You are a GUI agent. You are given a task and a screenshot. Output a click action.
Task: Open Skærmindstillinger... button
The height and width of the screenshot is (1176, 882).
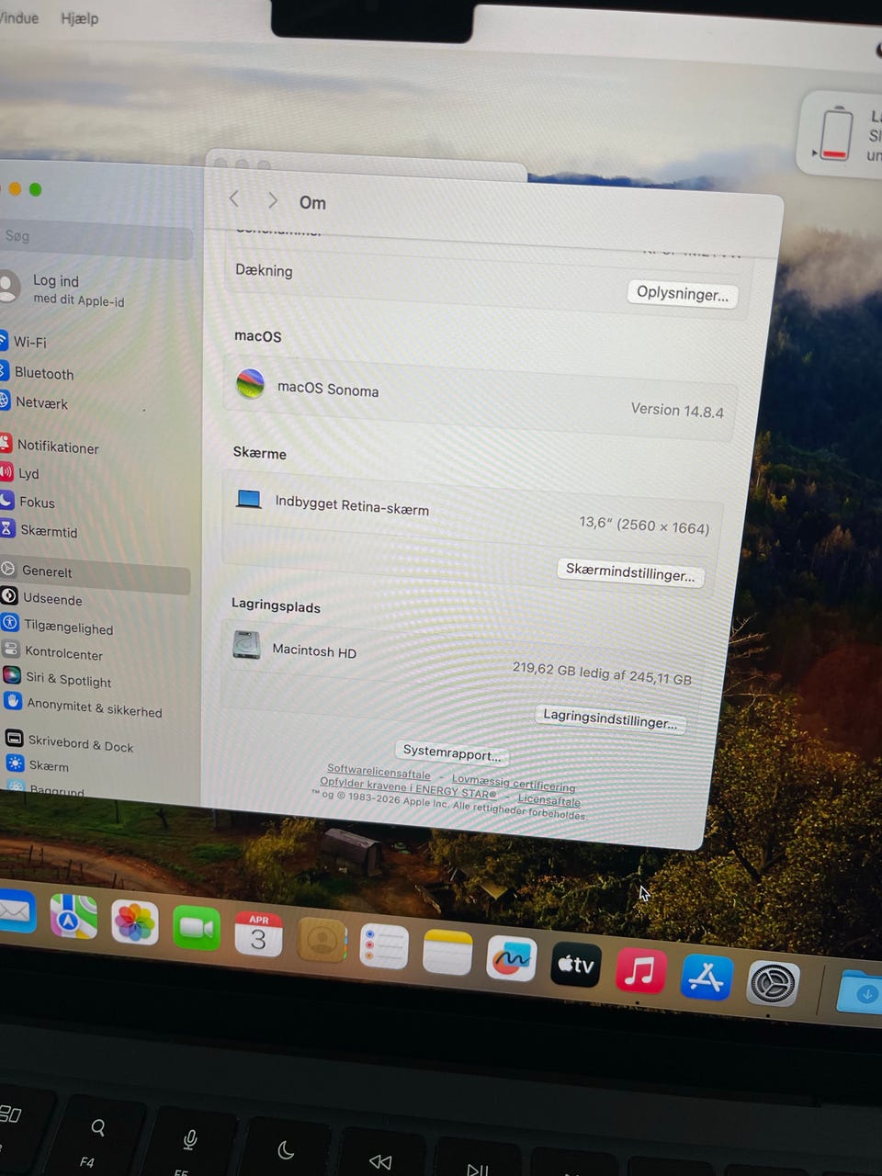(x=630, y=571)
